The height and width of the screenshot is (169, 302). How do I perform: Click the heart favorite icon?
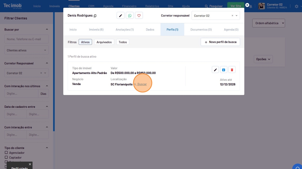coord(139,16)
